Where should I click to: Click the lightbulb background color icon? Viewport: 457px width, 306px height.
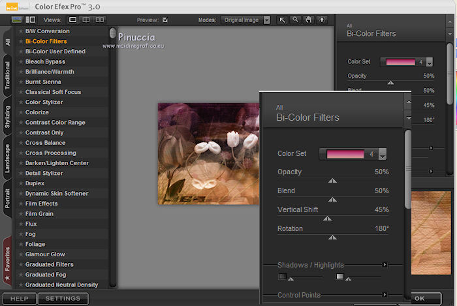pyautogui.click(x=321, y=20)
